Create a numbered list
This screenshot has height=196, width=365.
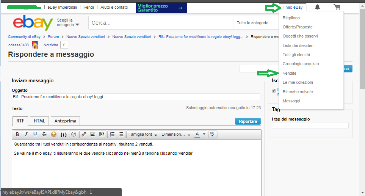[112, 134]
